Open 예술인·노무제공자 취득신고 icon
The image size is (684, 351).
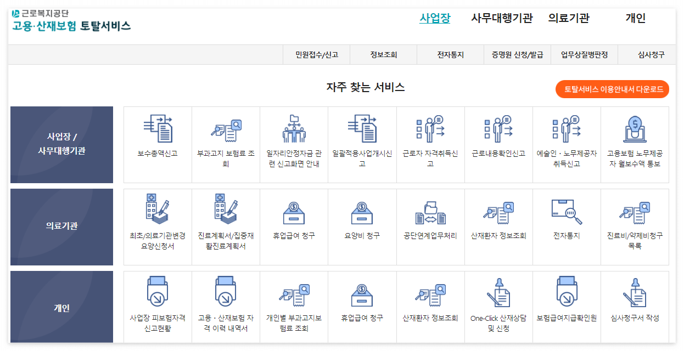(x=567, y=129)
